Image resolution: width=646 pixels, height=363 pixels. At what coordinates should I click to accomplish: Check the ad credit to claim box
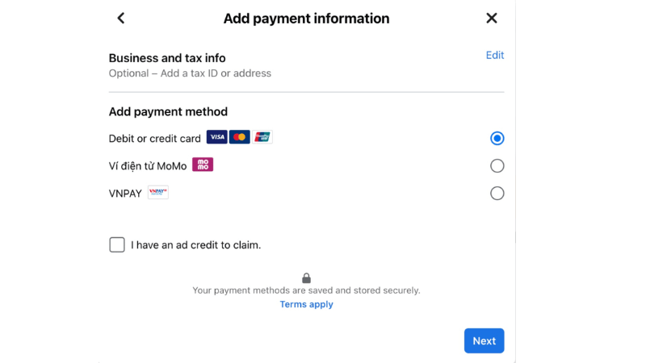117,244
